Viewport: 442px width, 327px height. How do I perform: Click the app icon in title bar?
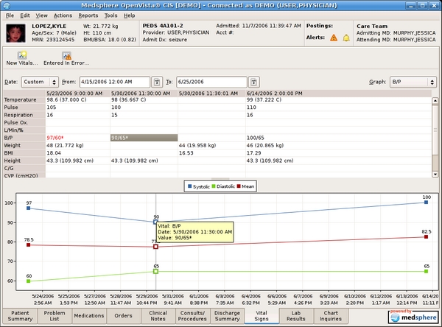coord(7,5)
